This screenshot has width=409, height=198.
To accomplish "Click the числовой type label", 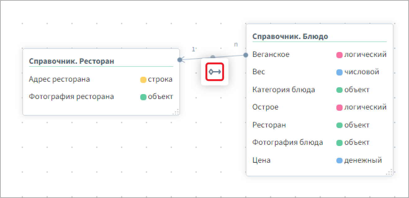I will pos(362,72).
